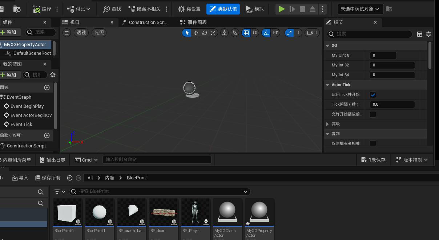439x240 pixels.
Task: Toggle scale snapping icon
Action: (289, 33)
